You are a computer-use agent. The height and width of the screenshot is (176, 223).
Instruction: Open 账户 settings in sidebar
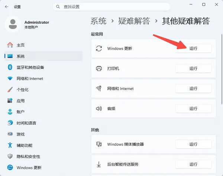click(43, 112)
